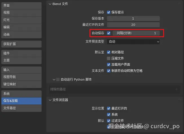Toggle the 保存提示 checkbox
Viewport: 184px width, 134px height.
[109, 12]
